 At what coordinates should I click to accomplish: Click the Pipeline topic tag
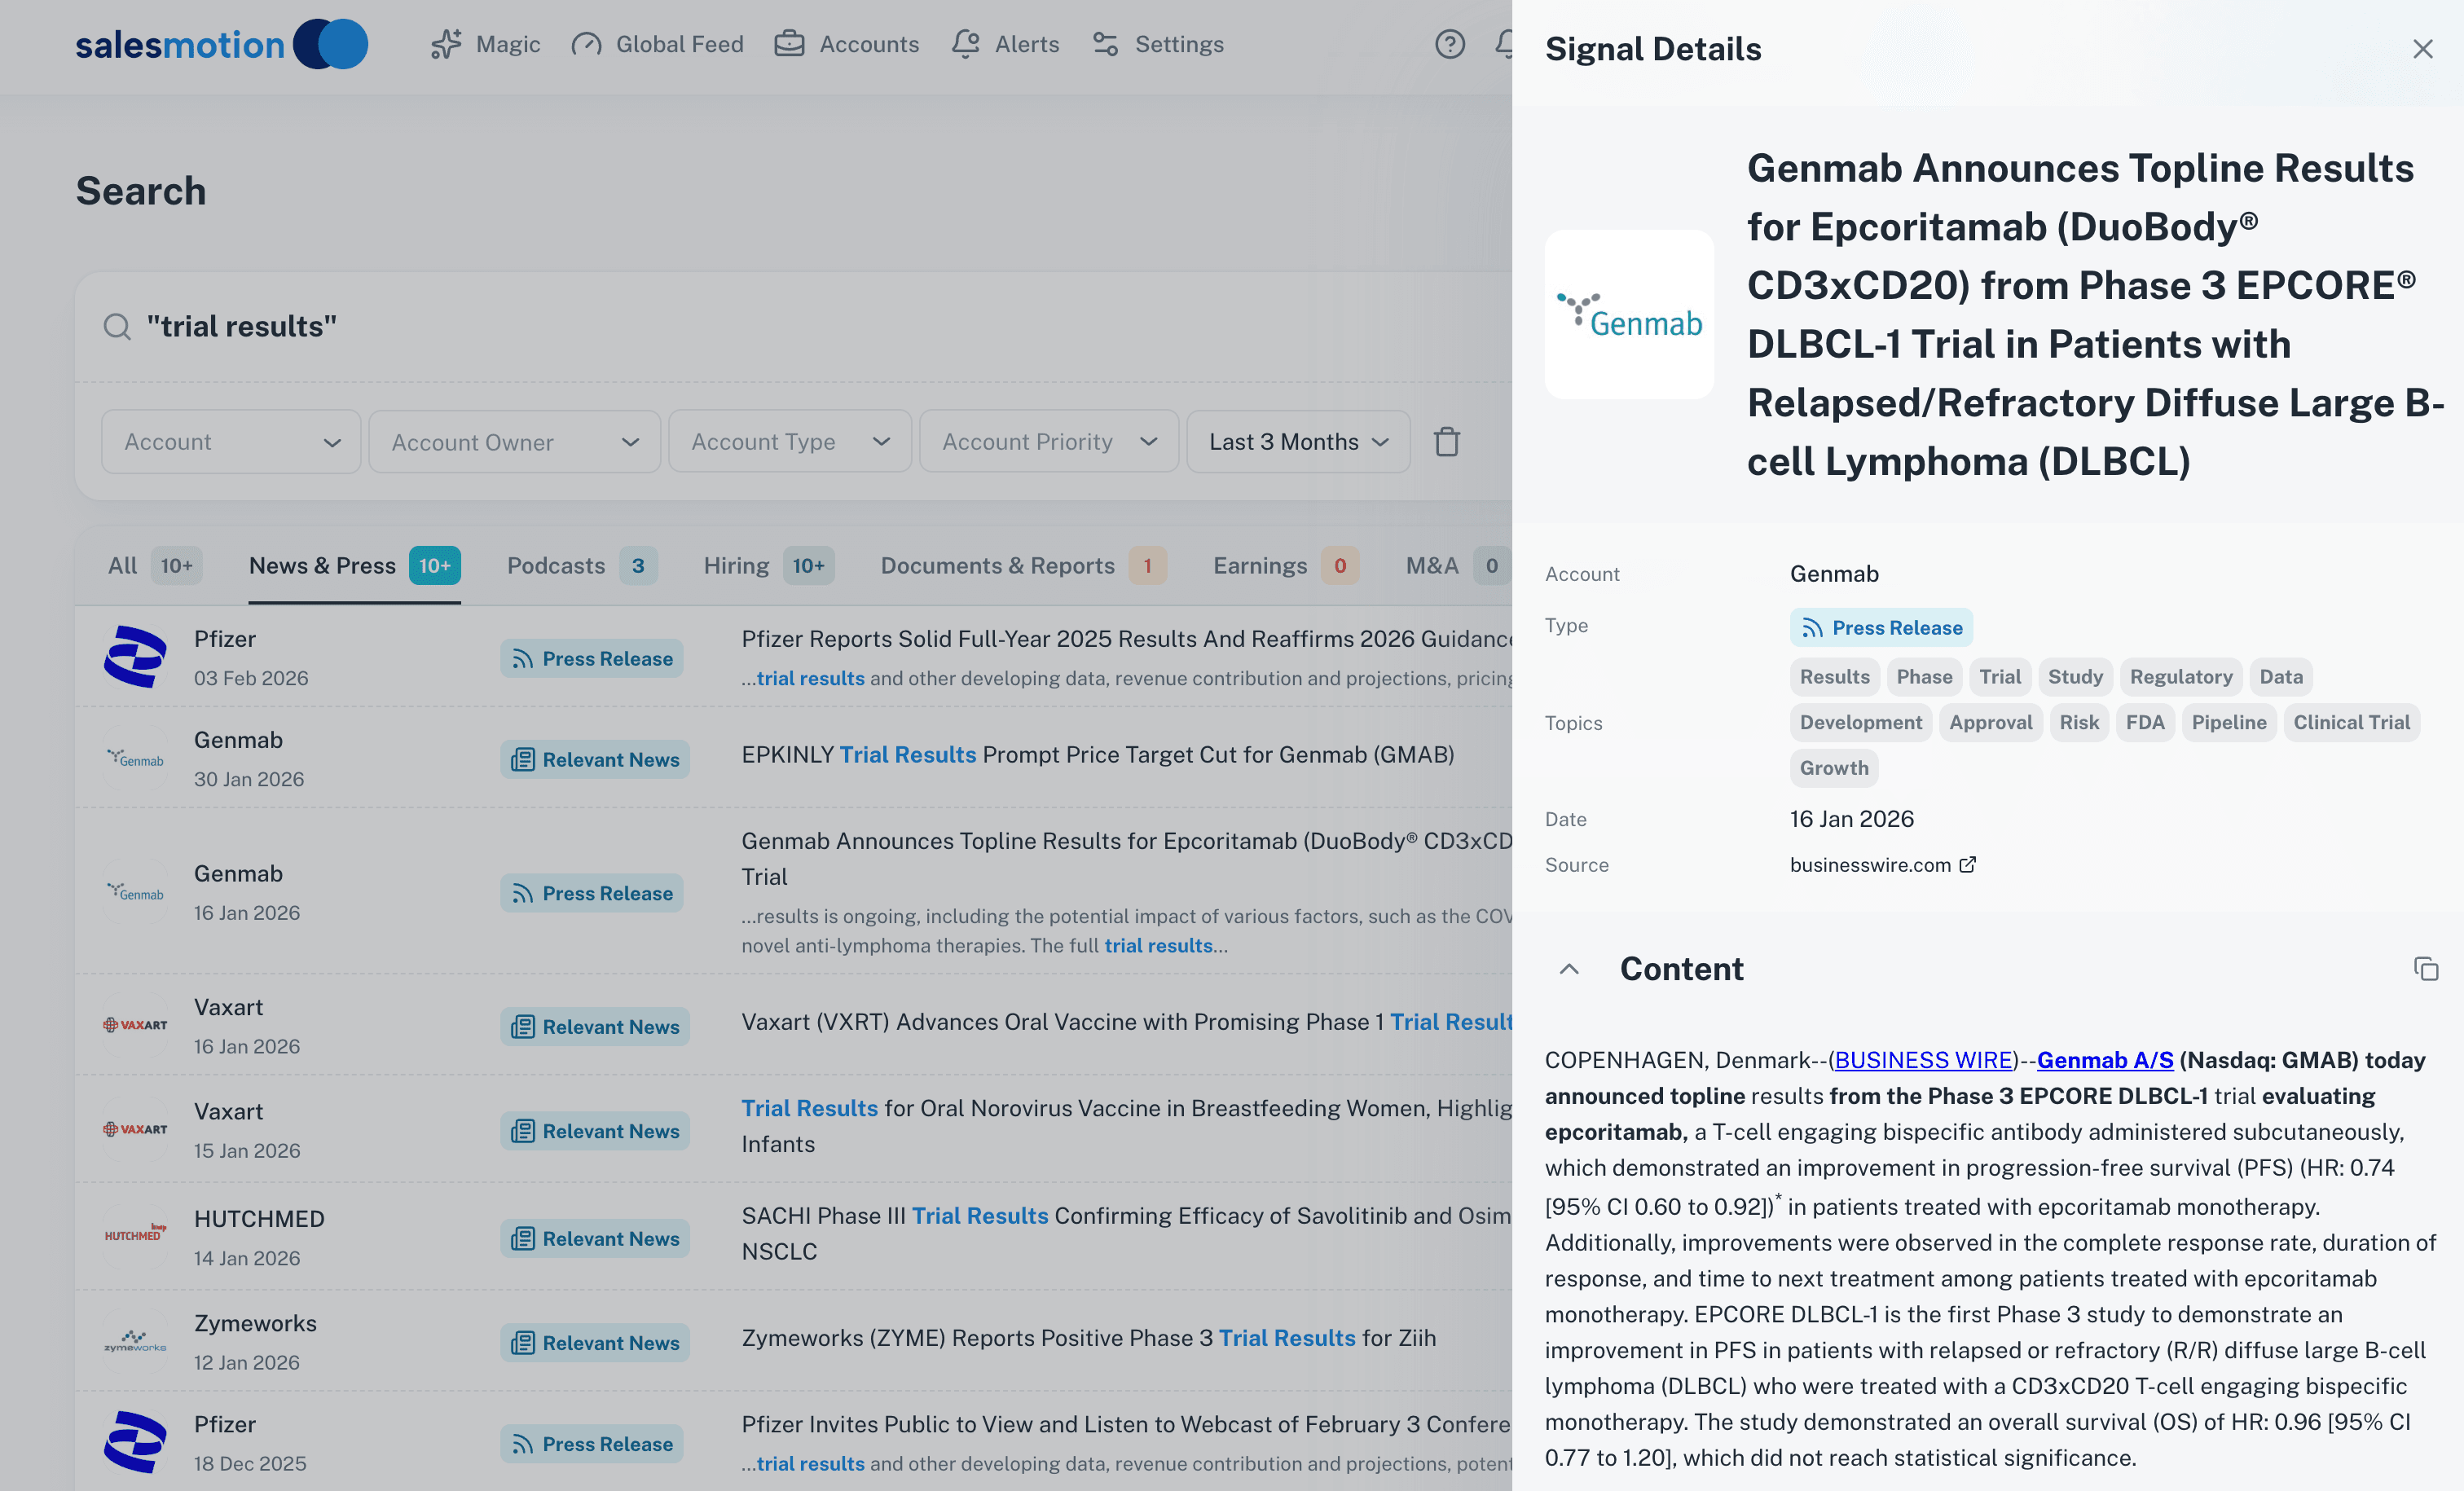pos(2229,722)
